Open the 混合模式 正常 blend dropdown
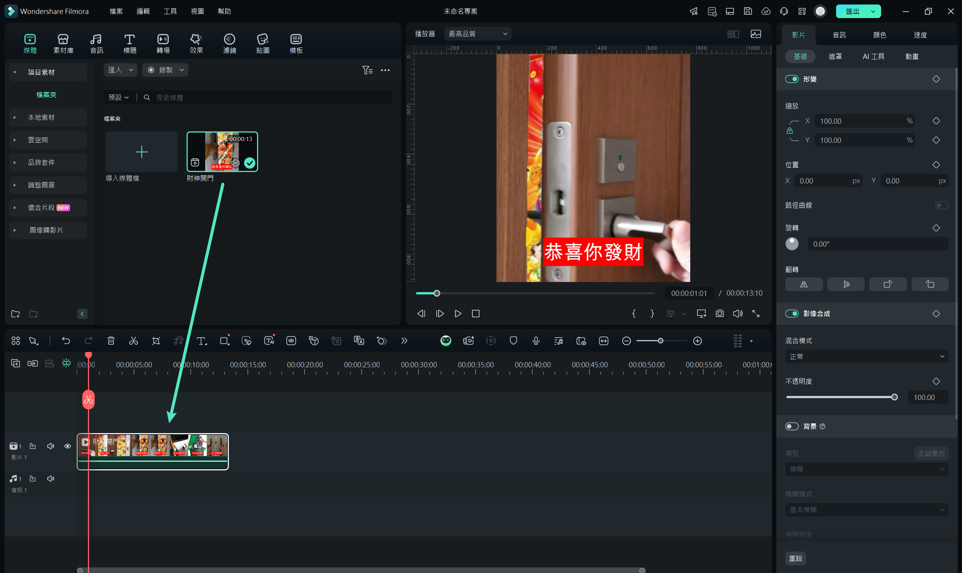Viewport: 962px width, 573px height. tap(867, 356)
